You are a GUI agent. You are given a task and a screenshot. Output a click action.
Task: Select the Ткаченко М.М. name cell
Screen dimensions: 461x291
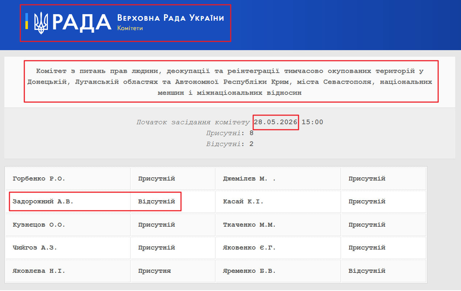pyautogui.click(x=278, y=225)
